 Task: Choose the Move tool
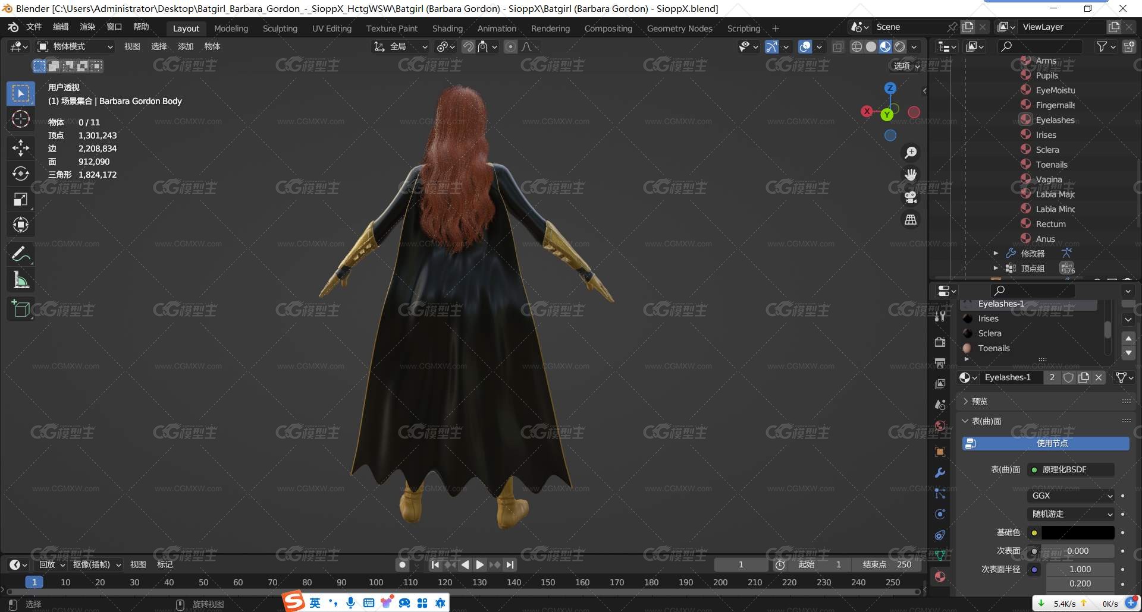click(21, 147)
